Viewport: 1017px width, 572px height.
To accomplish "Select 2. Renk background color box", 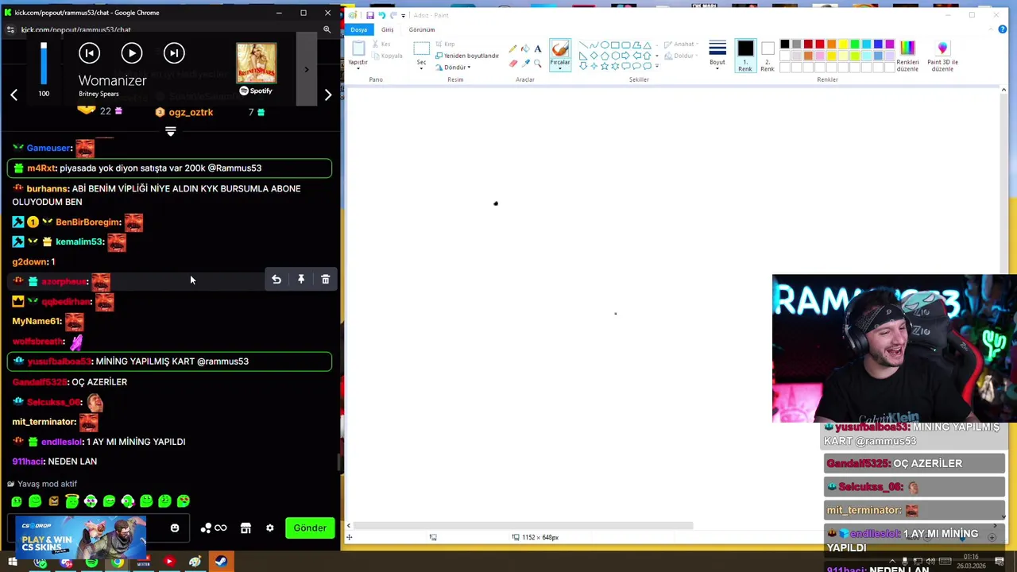I will pos(767,55).
